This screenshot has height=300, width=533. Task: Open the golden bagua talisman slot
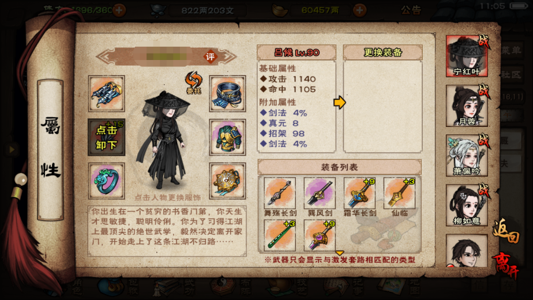point(227,181)
